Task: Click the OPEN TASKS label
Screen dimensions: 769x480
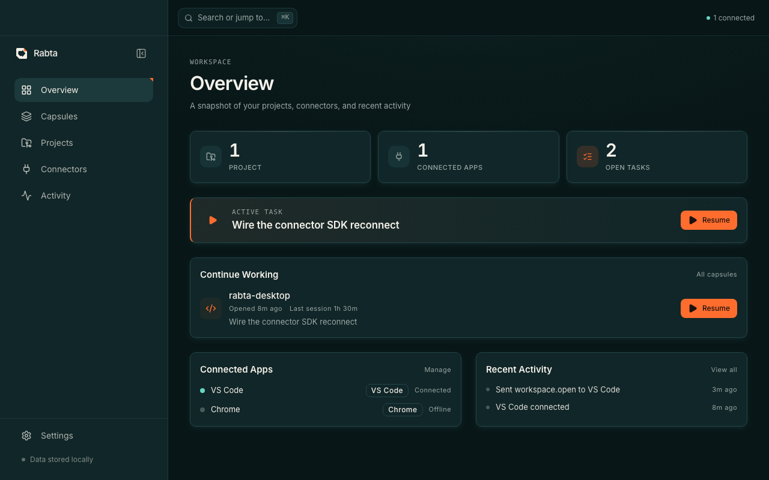Action: (x=628, y=167)
